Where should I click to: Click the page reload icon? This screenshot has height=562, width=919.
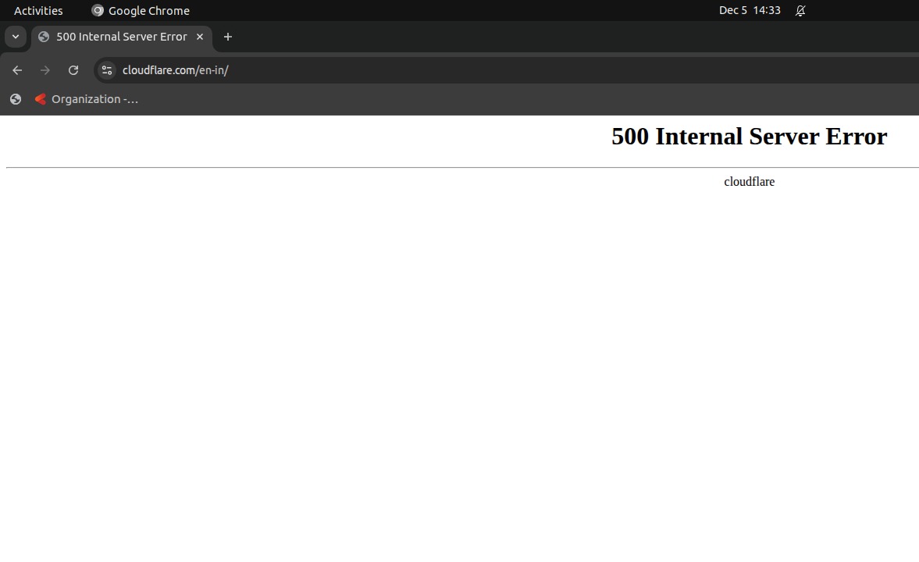point(73,70)
